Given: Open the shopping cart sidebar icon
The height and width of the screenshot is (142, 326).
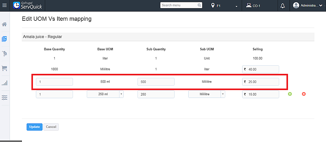Looking at the screenshot, I should pos(4,68).
